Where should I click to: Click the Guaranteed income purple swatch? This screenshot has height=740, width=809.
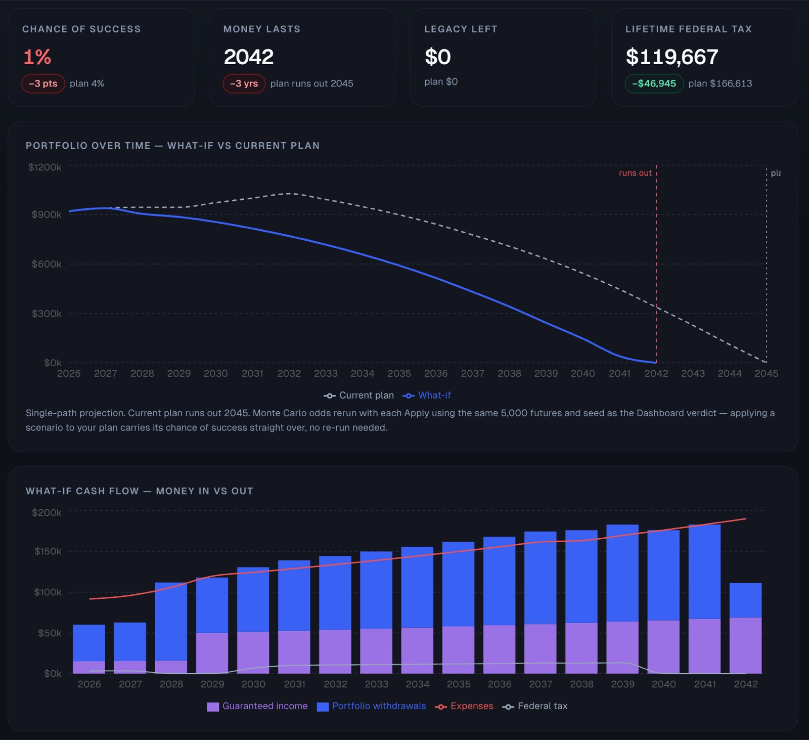click(x=213, y=707)
